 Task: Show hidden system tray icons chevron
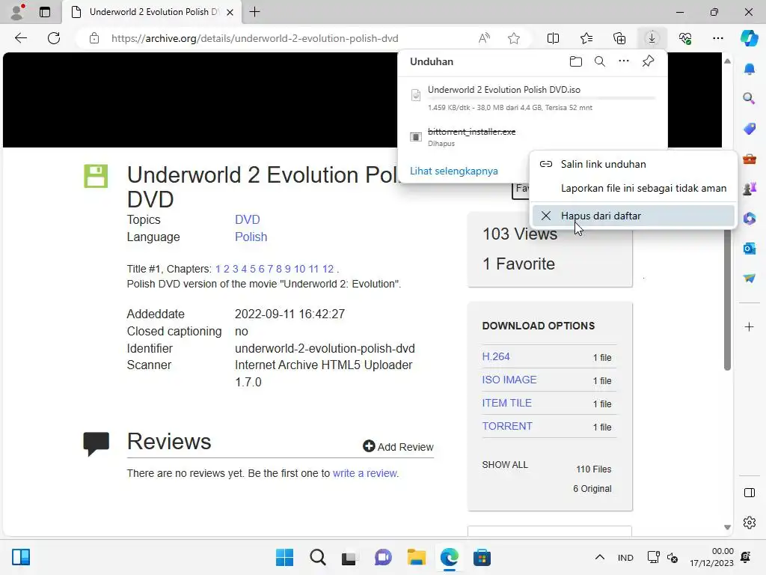coord(600,557)
